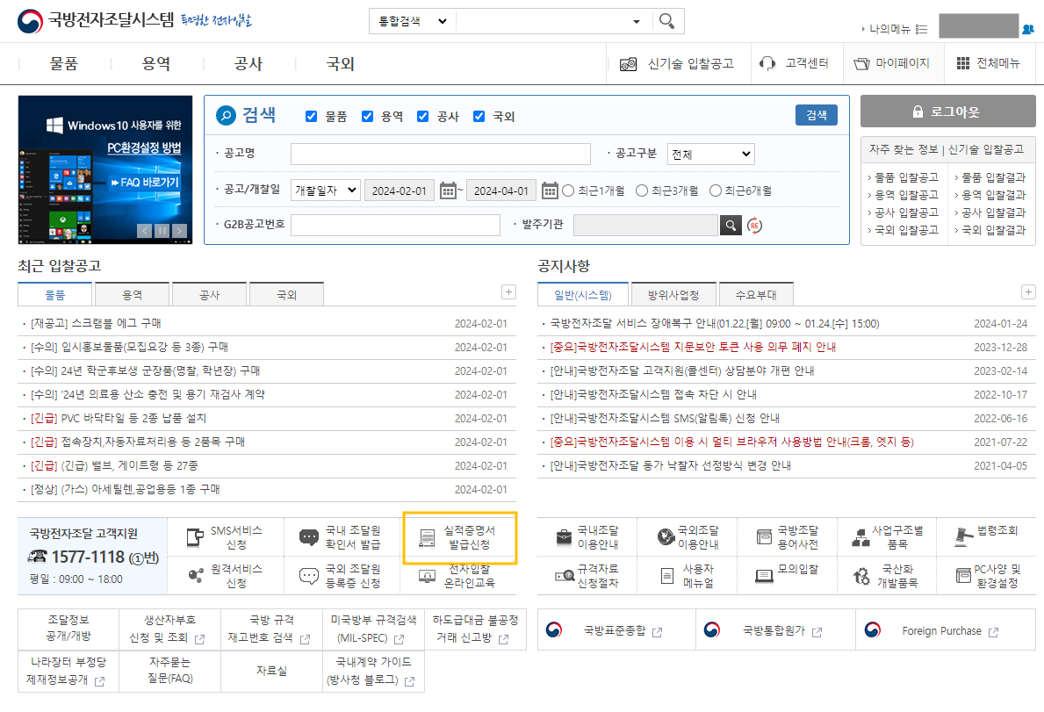The image size is (1044, 712).
Task: Switch to 방위사업청 notice tab
Action: pyautogui.click(x=673, y=295)
